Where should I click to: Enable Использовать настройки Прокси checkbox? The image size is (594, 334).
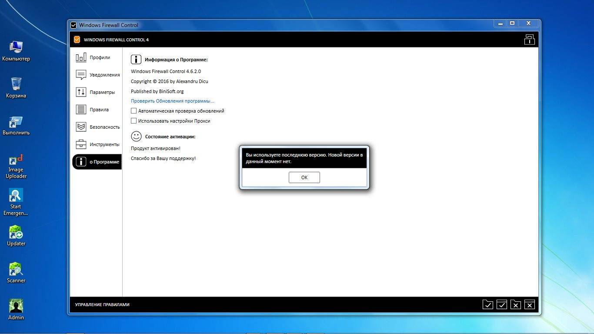coord(134,121)
